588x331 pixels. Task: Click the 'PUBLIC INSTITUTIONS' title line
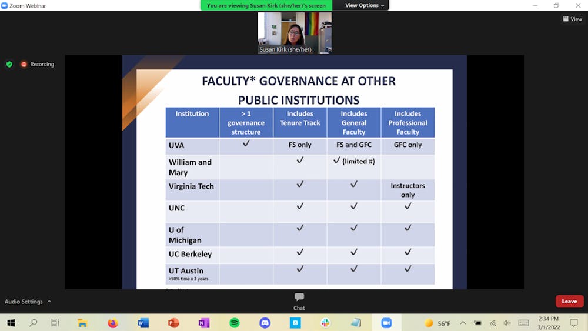[299, 100]
